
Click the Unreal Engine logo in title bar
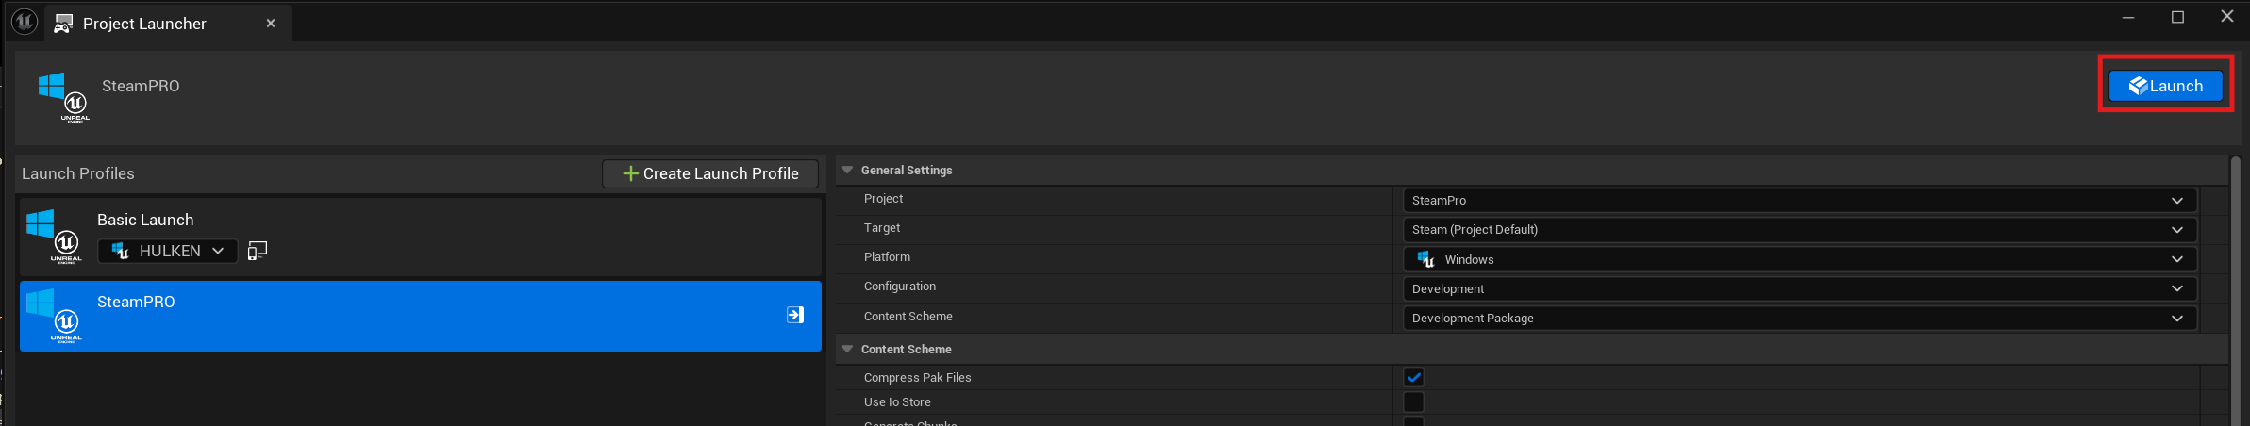[x=24, y=21]
